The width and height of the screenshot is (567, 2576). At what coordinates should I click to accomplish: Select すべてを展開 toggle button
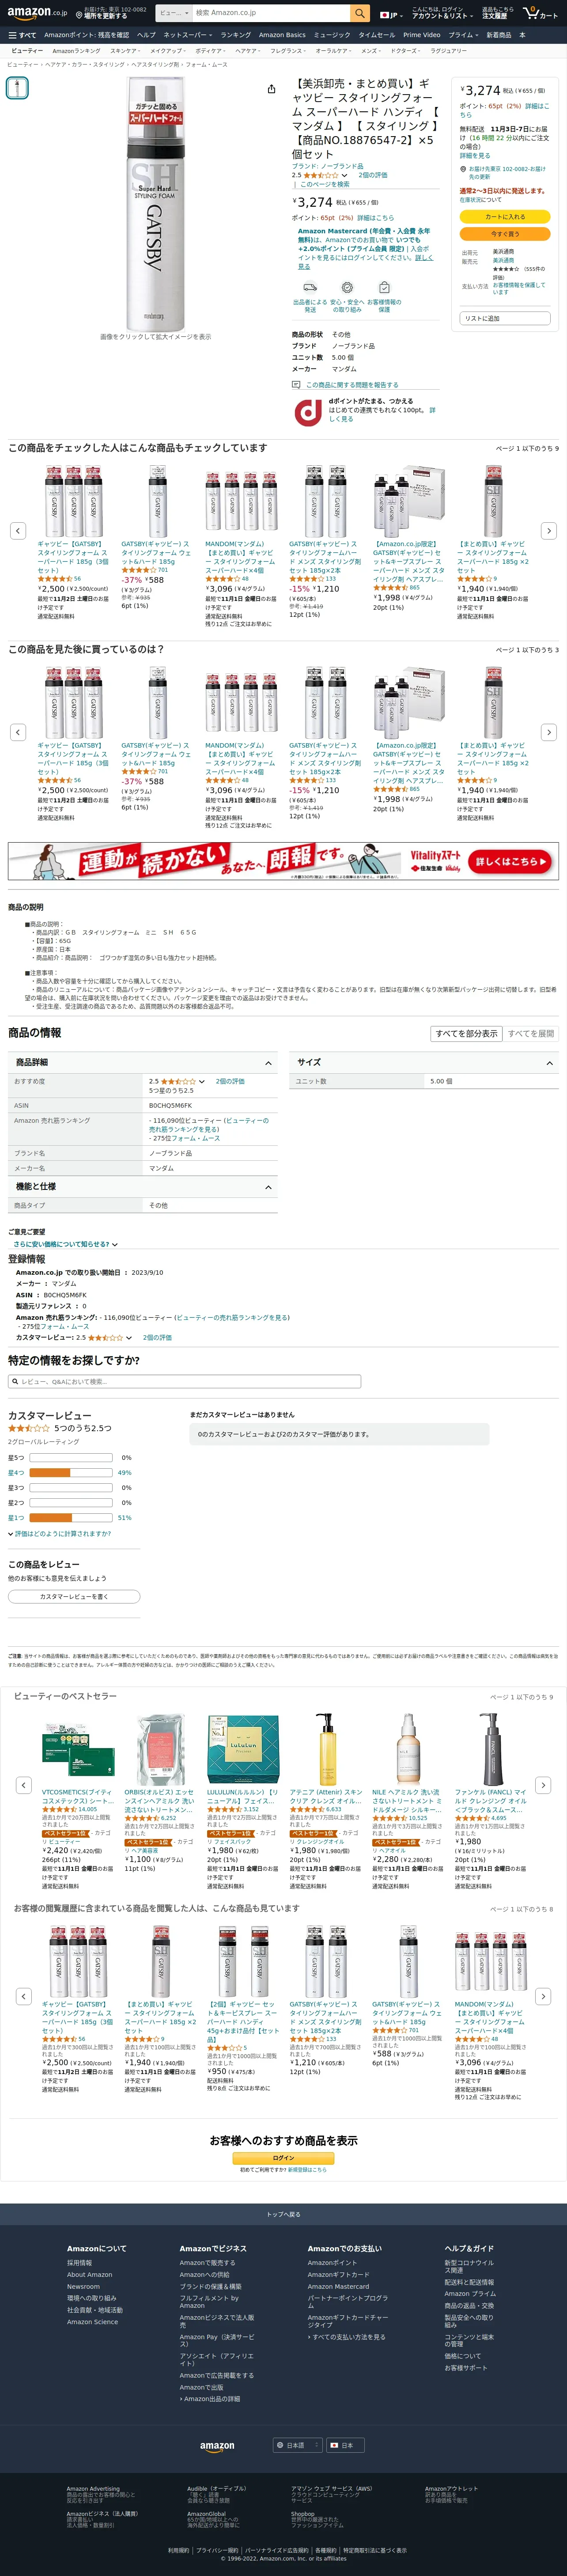coord(531,1034)
